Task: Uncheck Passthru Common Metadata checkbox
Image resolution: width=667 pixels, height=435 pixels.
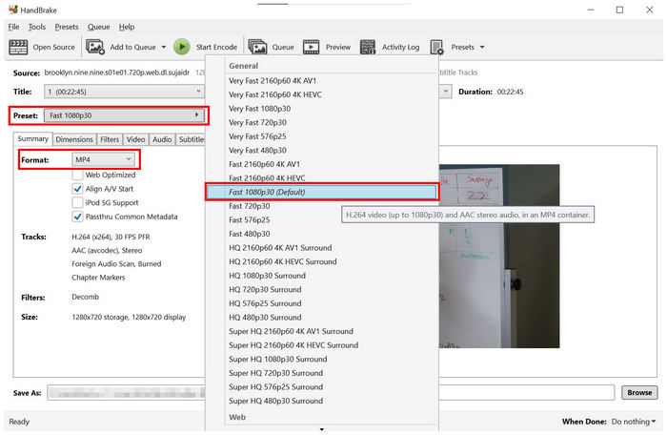Action: 77,217
